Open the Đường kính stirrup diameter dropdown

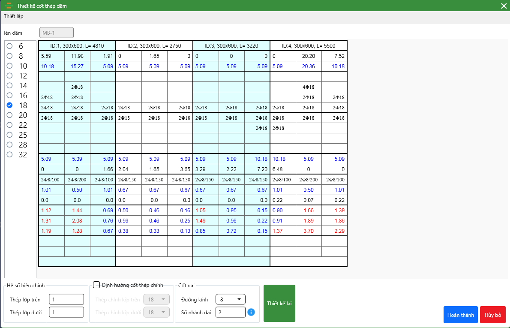pyautogui.click(x=230, y=299)
